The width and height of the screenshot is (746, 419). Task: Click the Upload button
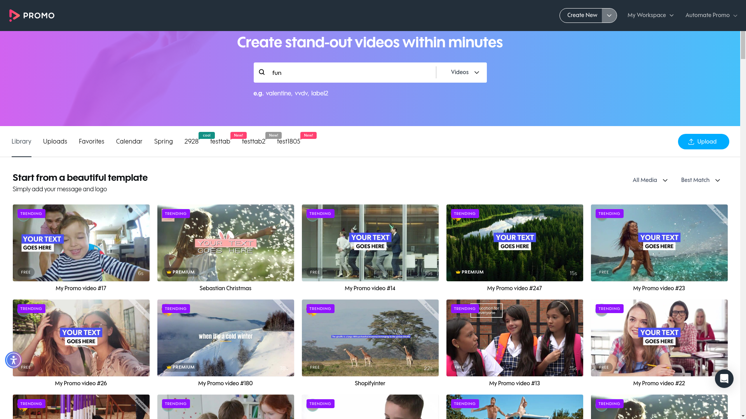(x=703, y=142)
